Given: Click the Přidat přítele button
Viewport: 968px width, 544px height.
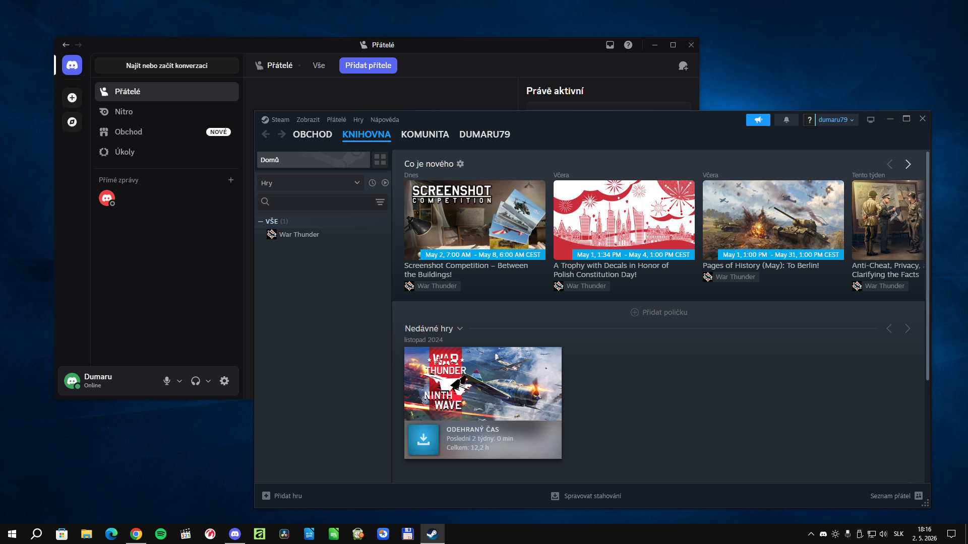Looking at the screenshot, I should tap(368, 65).
